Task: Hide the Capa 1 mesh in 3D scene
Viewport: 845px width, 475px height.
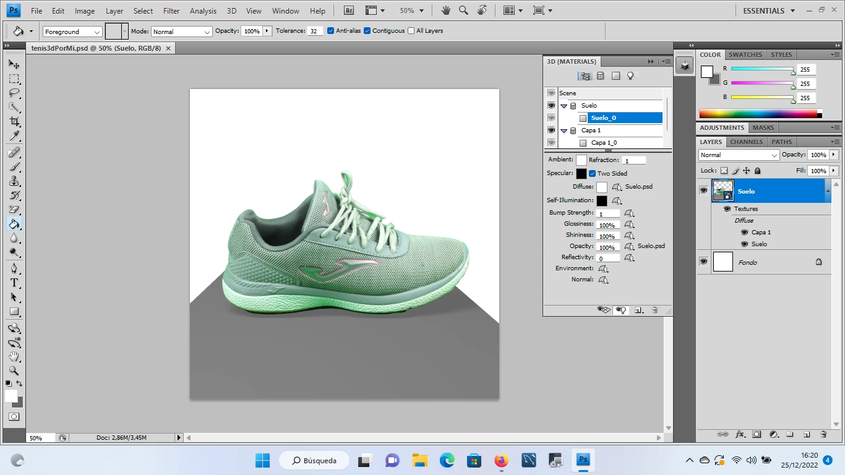Action: click(x=551, y=131)
